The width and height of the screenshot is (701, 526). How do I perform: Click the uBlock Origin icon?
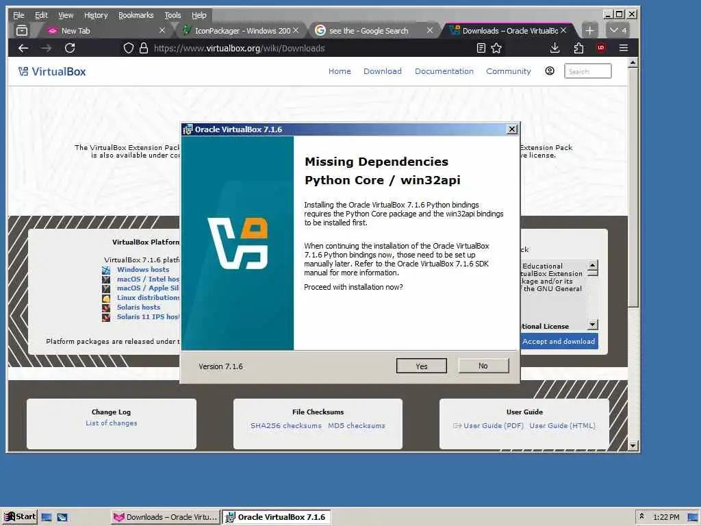pyautogui.click(x=601, y=48)
